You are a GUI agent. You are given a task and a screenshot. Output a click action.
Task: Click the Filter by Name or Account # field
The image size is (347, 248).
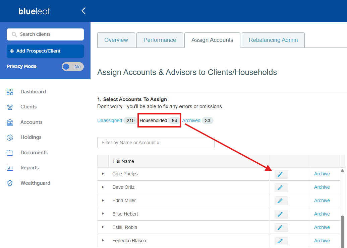click(x=156, y=143)
